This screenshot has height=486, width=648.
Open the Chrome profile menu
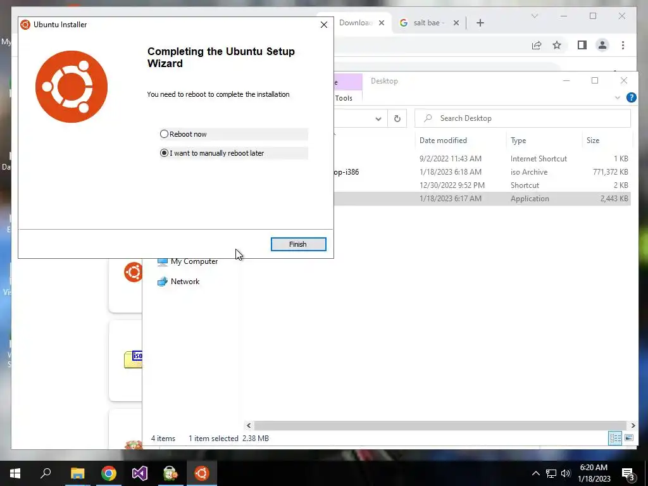pyautogui.click(x=602, y=45)
